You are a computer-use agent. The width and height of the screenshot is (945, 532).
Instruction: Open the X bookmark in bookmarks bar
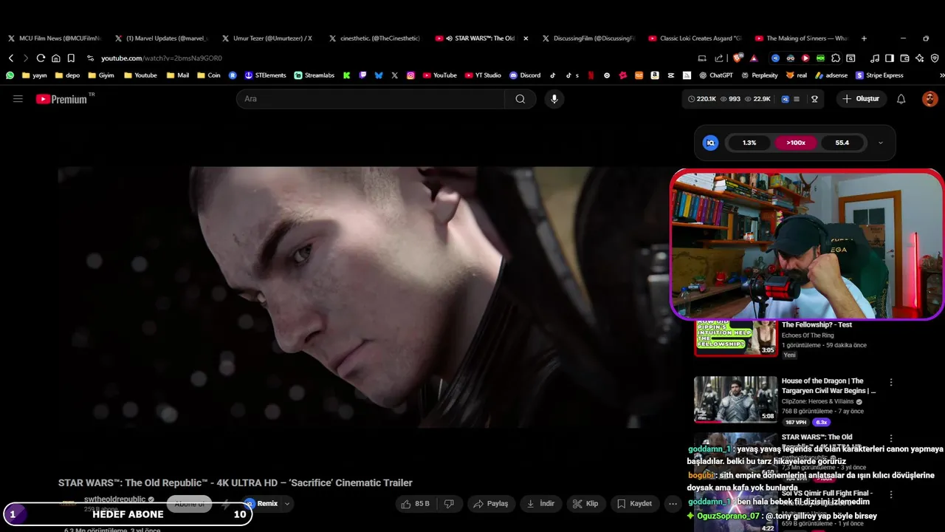tap(395, 75)
